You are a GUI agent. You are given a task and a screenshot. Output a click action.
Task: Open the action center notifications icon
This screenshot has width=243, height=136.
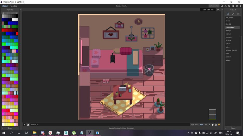(238, 133)
